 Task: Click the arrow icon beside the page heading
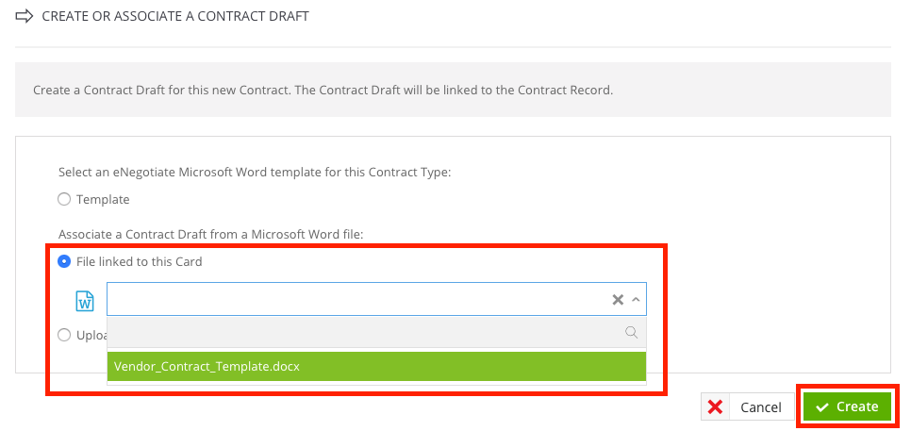(24, 16)
